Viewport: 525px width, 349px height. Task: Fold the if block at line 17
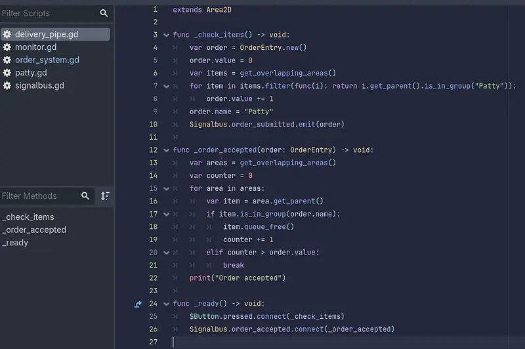166,214
